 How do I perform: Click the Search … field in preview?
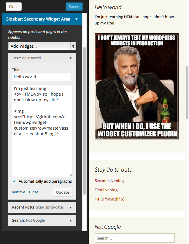pyautogui.click(x=135, y=238)
